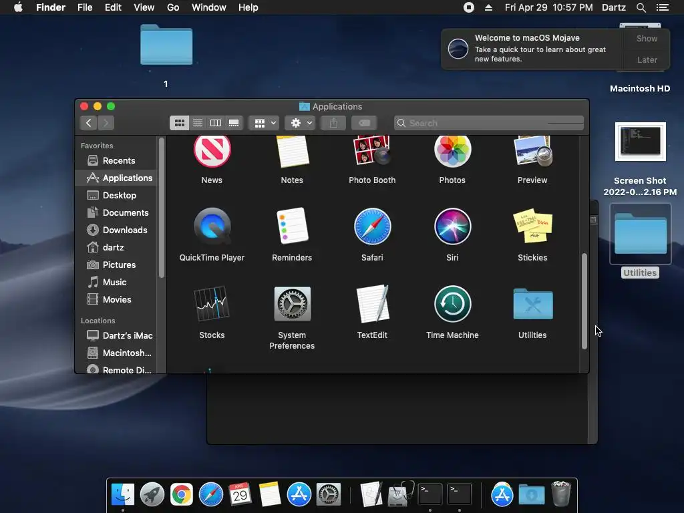Open the Action gear menu

click(300, 123)
